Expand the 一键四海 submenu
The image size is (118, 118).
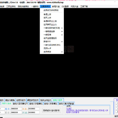tap(52, 35)
